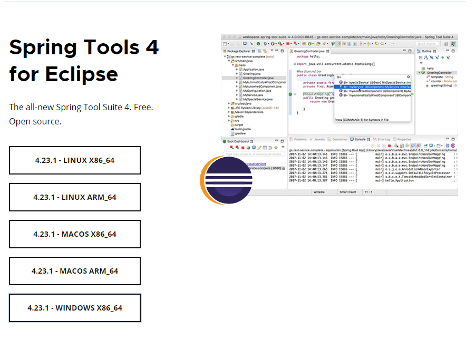Get the 4.23.1 Windows x86_64 installer
This screenshot has height=339, width=475.
click(75, 308)
